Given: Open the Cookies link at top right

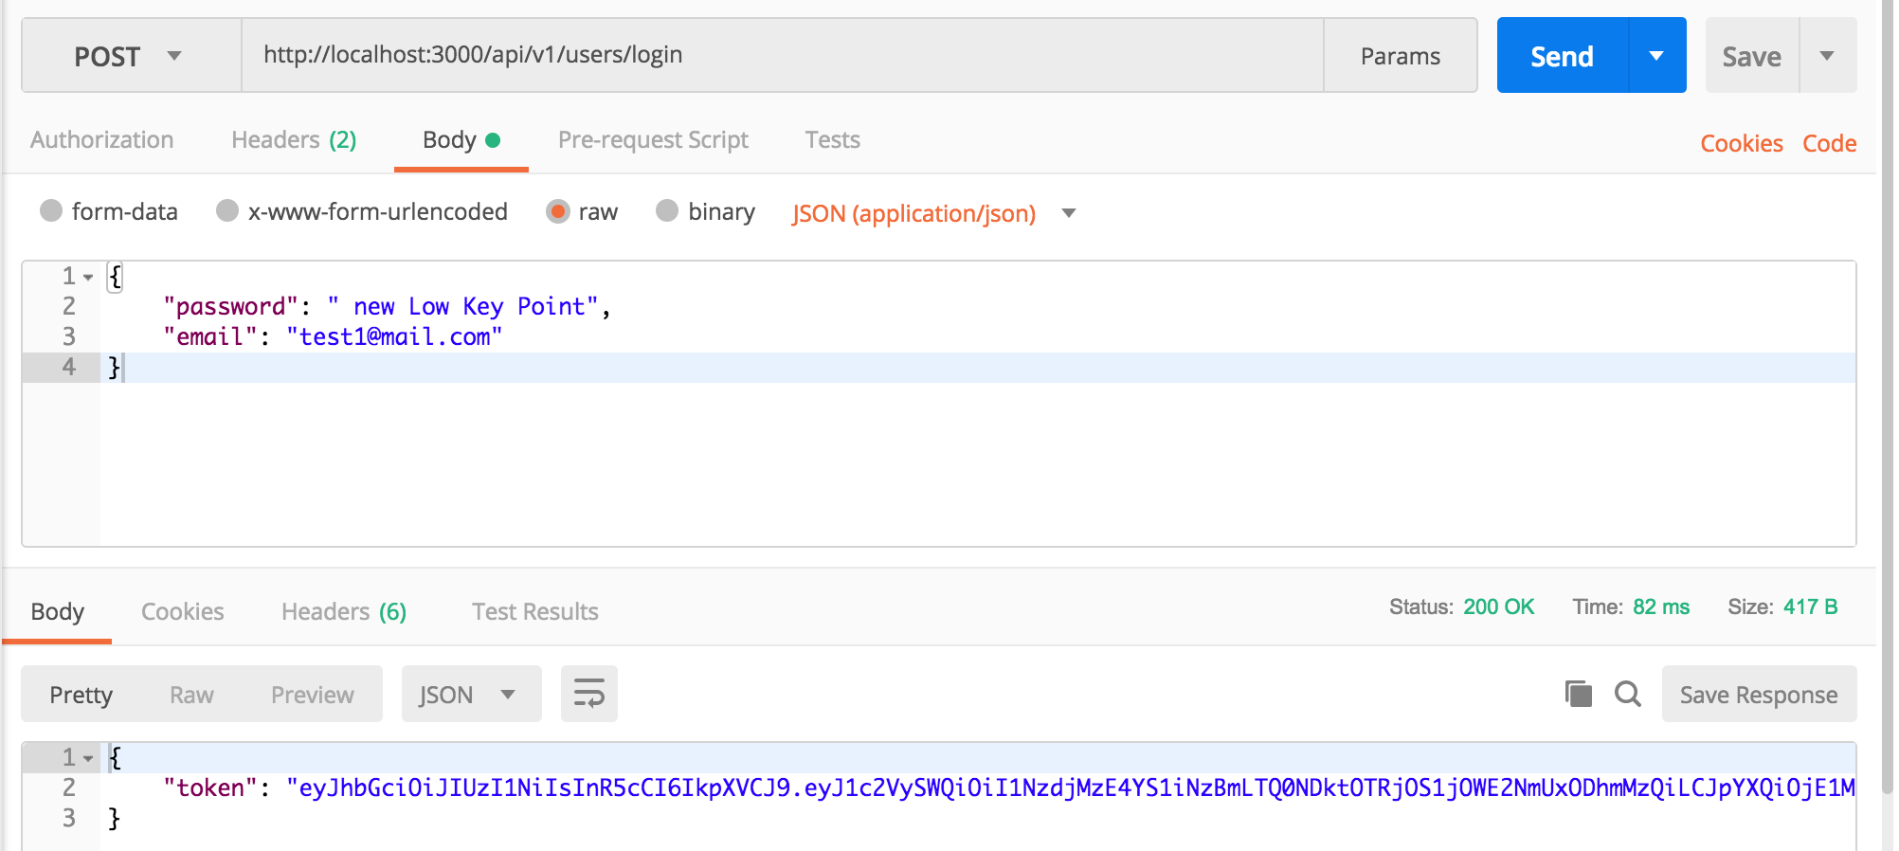Looking at the screenshot, I should [x=1741, y=143].
